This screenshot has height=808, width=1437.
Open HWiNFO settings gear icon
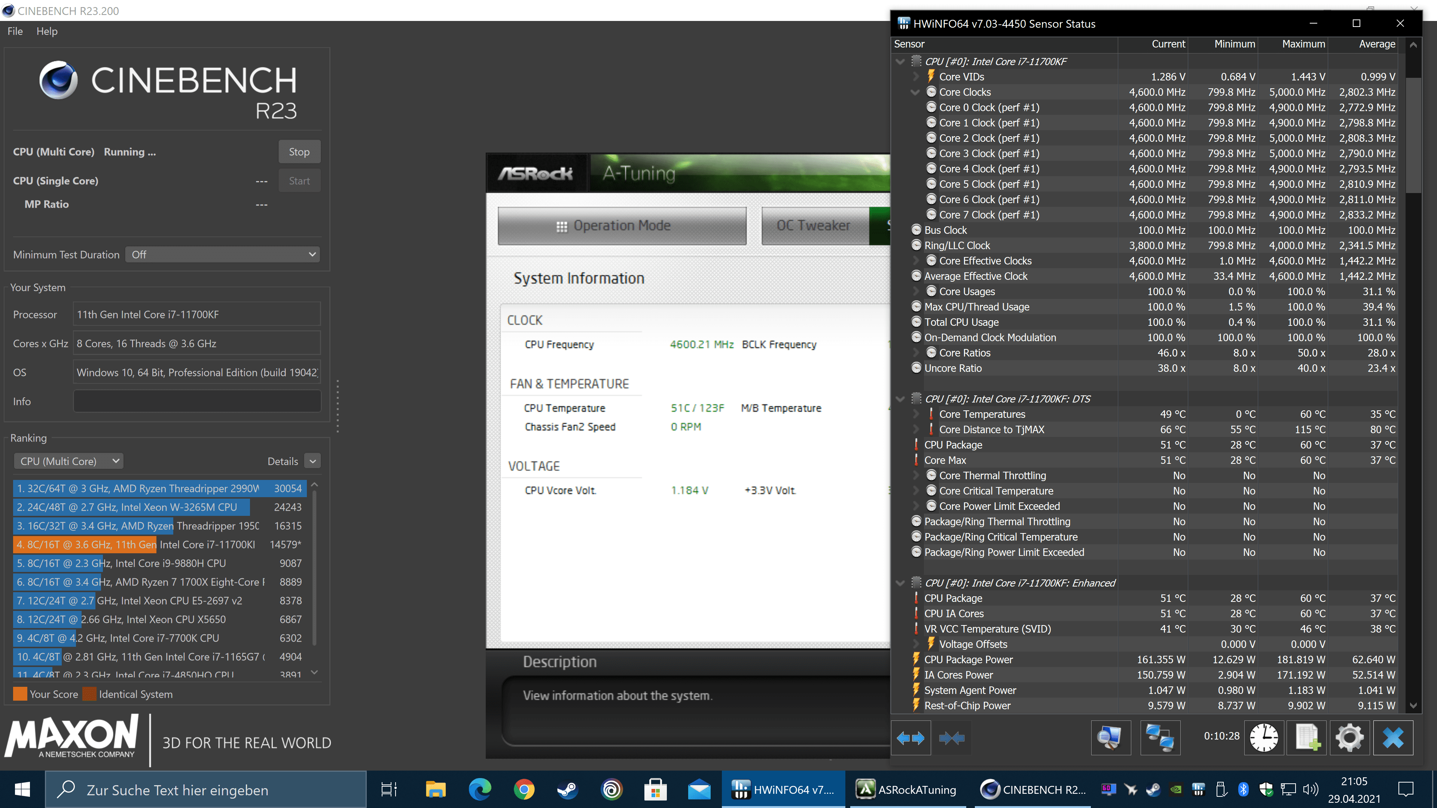1349,738
